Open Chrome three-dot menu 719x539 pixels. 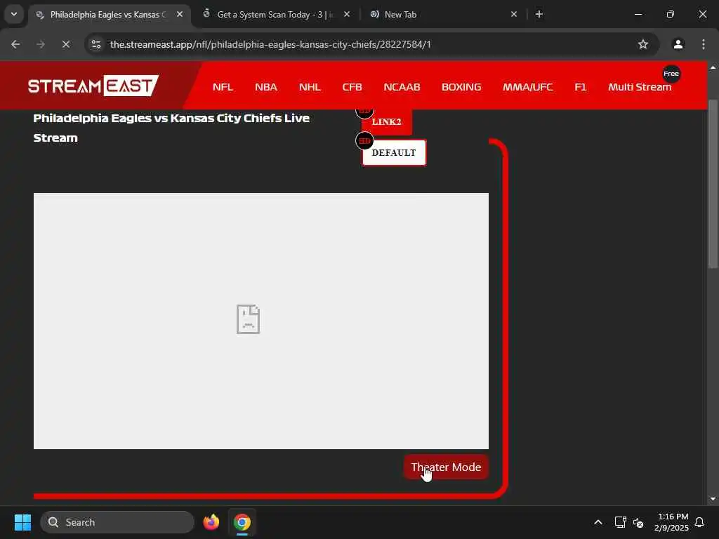704,44
